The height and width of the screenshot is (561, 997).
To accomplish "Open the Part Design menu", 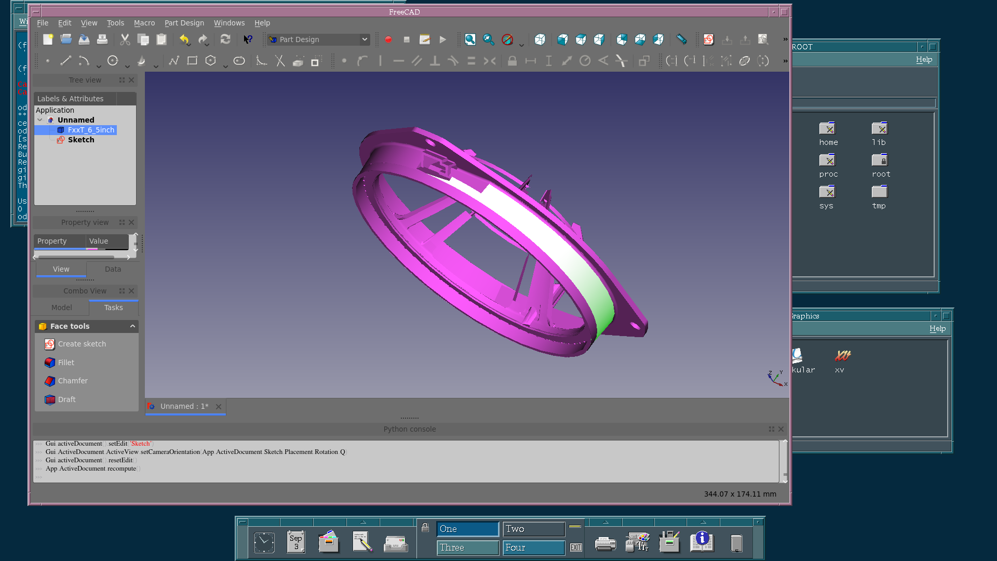I will (x=184, y=23).
